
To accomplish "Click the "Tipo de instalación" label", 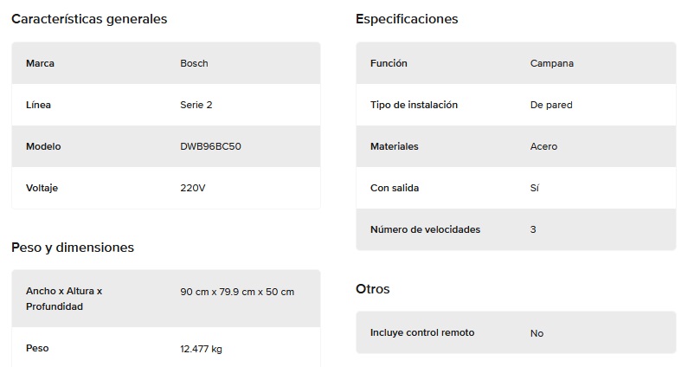I will (x=414, y=105).
